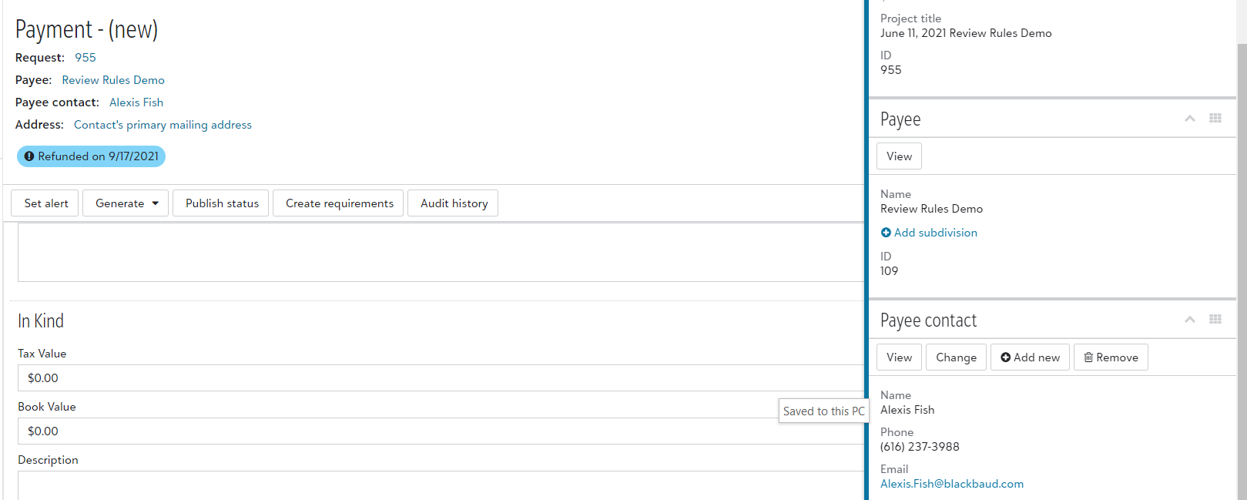This screenshot has height=500, width=1247.
Task: Click Add new payee contact button
Action: 1030,357
